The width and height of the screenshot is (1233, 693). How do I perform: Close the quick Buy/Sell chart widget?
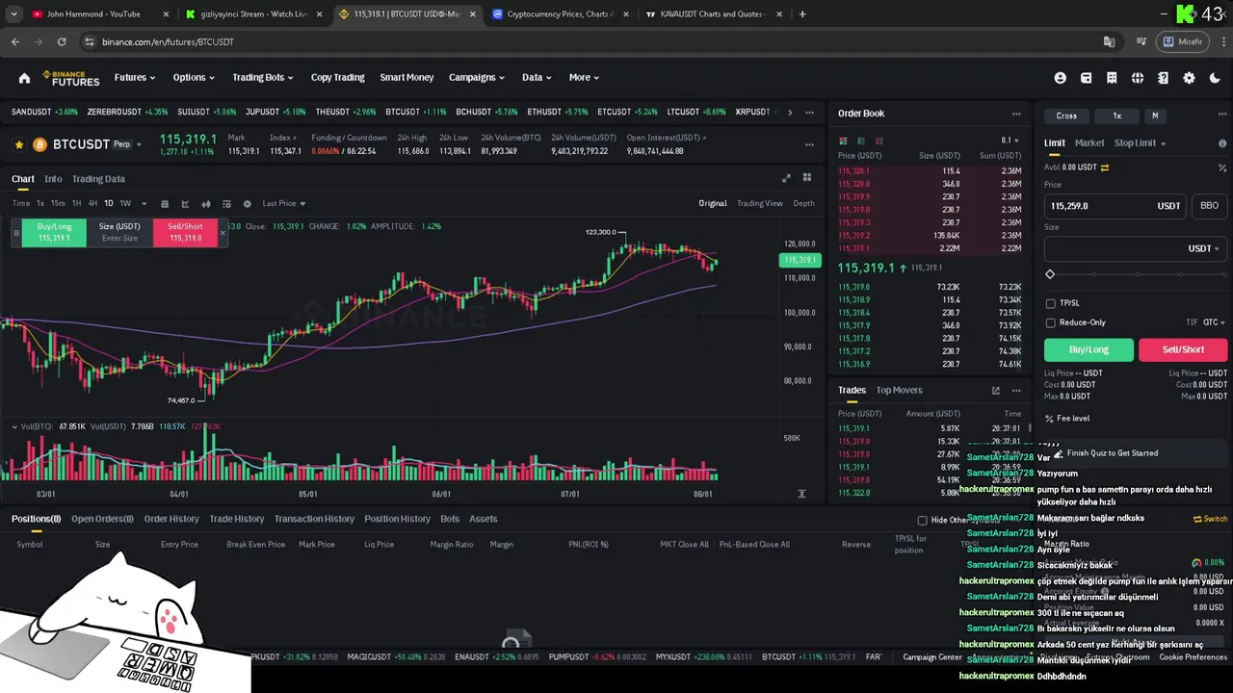click(223, 233)
